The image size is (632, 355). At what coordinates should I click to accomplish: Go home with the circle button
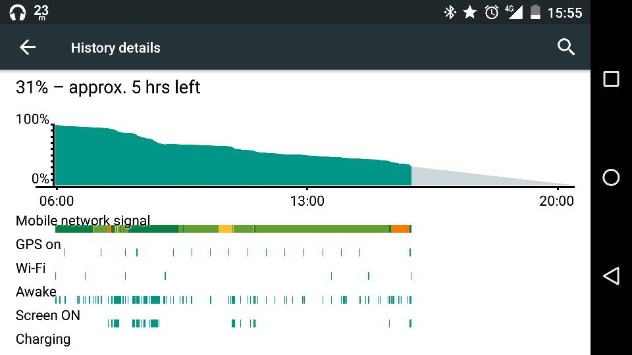[611, 177]
